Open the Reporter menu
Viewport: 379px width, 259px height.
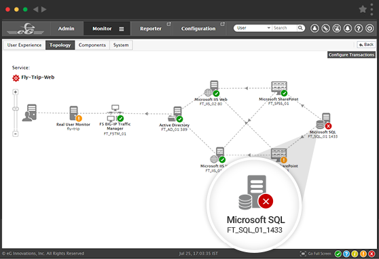[151, 28]
